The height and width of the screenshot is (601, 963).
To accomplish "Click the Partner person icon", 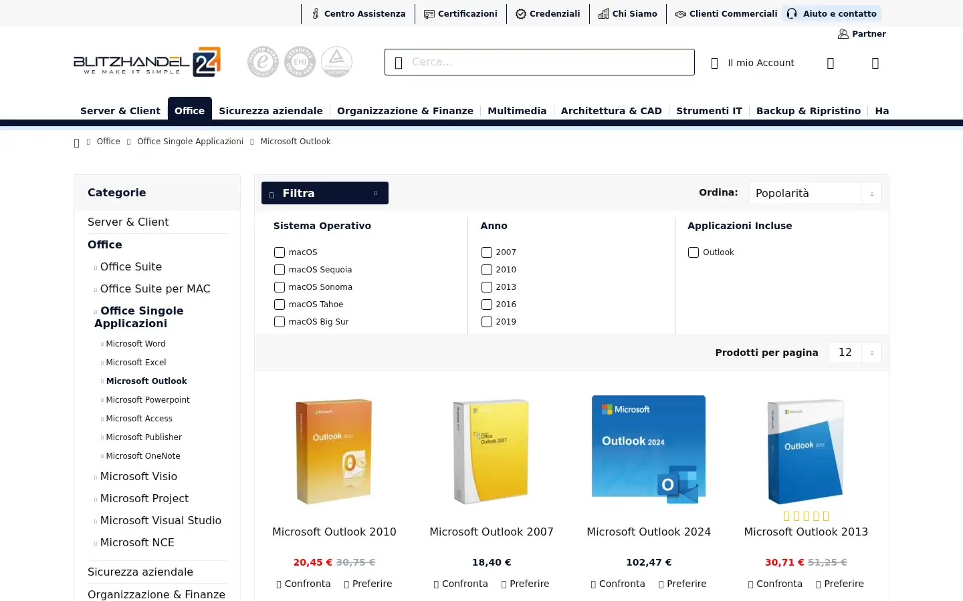I will [x=843, y=33].
